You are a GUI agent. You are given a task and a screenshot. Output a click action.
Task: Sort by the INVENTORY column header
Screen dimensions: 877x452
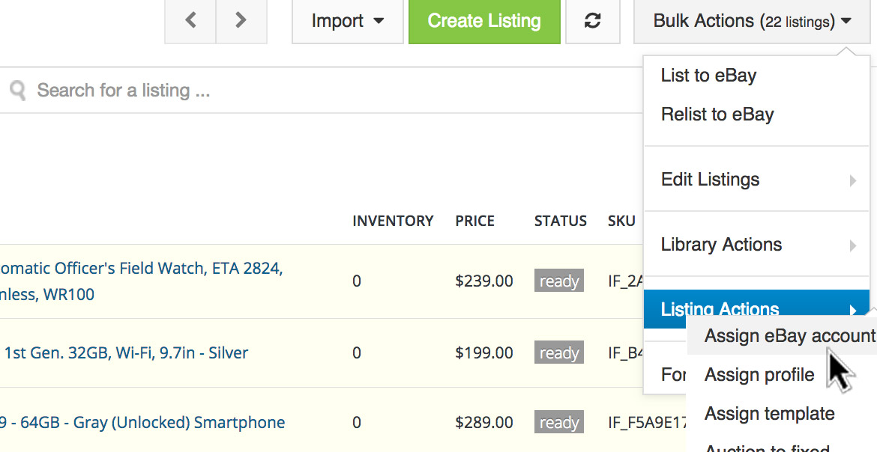393,221
